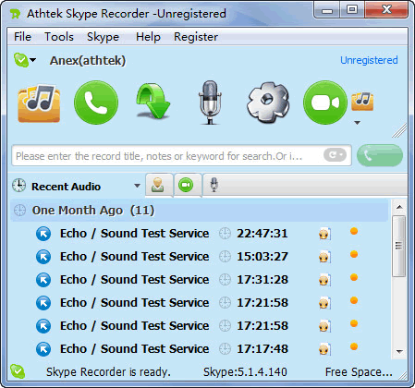Image resolution: width=415 pixels, height=388 pixels.
Task: Click the green call button beside search
Action: click(x=380, y=155)
